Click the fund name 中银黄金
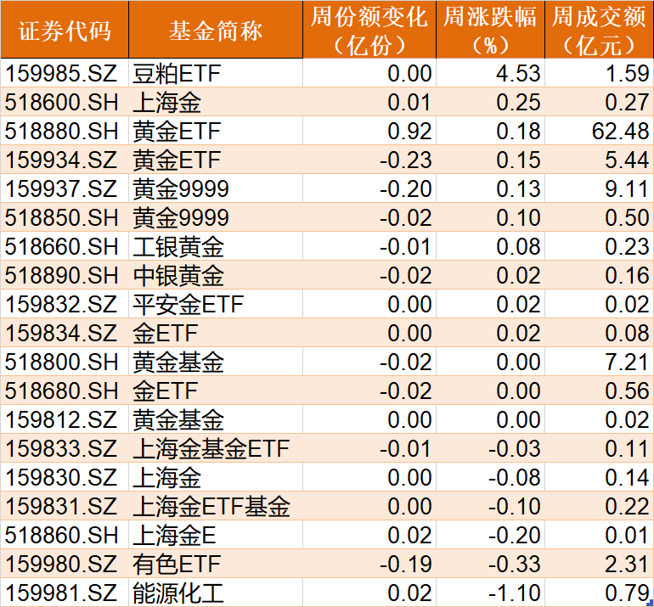This screenshot has width=654, height=607. [x=178, y=275]
